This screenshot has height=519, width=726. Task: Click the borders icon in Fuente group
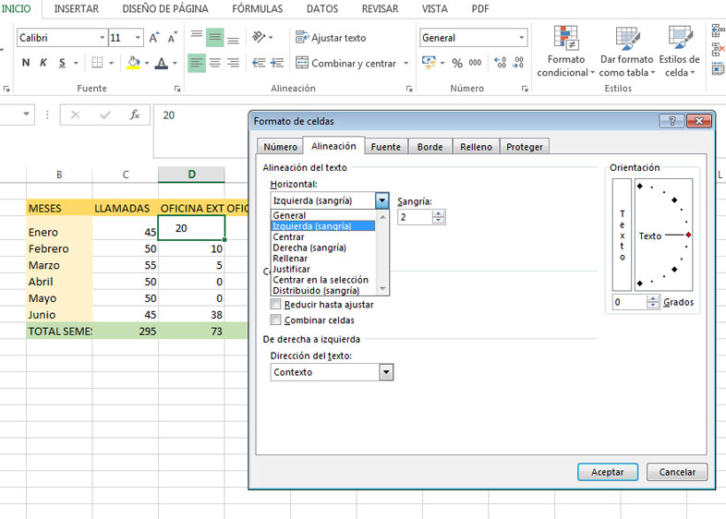coord(97,63)
